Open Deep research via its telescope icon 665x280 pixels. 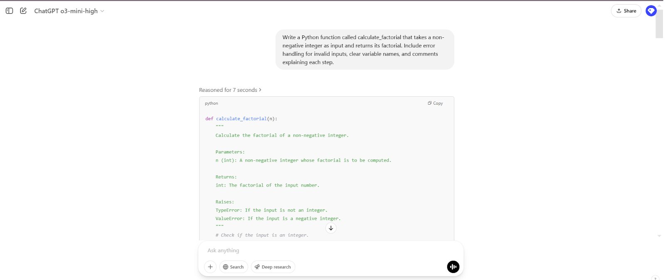coord(258,267)
